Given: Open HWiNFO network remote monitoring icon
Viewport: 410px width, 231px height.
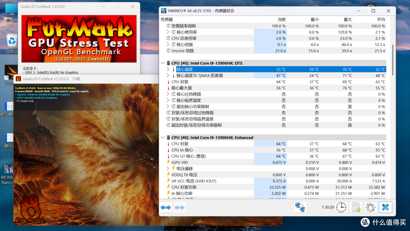Looking at the screenshot, I should point(300,207).
